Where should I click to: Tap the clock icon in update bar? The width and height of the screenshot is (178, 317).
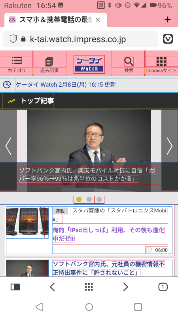(x=7, y=84)
